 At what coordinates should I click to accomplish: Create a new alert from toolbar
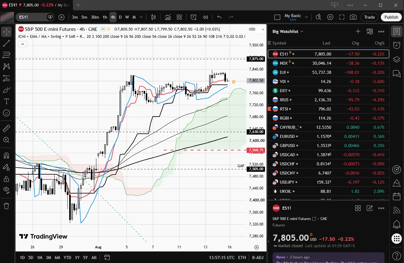(194, 17)
